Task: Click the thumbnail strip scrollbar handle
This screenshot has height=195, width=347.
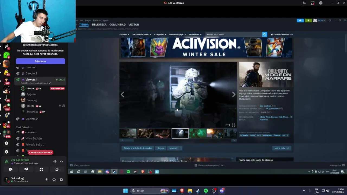Action: tap(129, 140)
